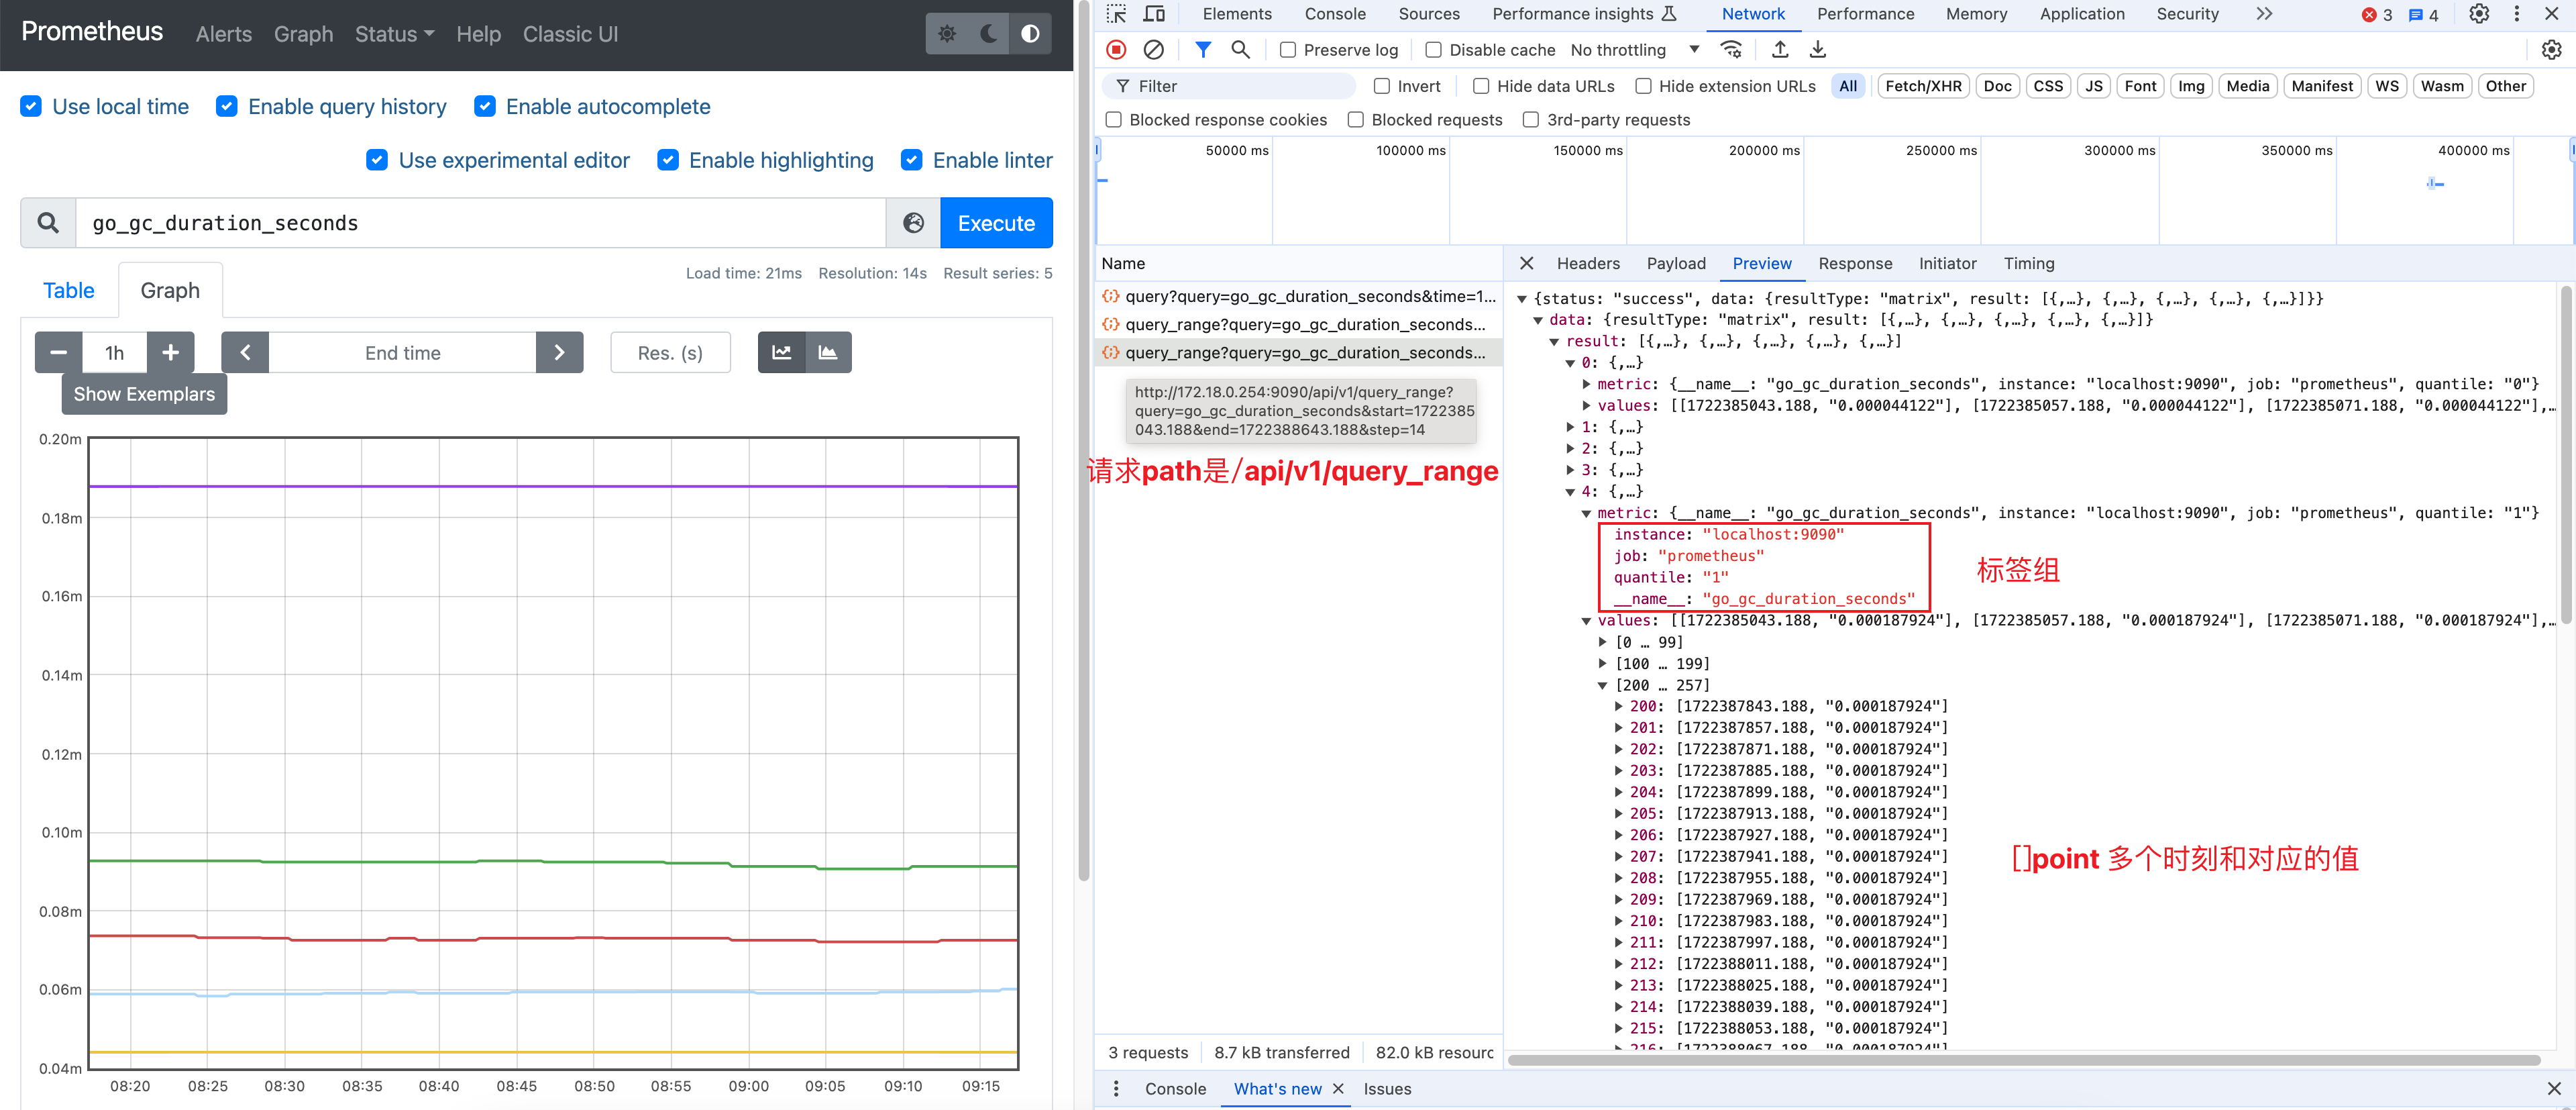Switch to dark theme moon icon
This screenshot has width=2576, height=1110.
(x=988, y=34)
